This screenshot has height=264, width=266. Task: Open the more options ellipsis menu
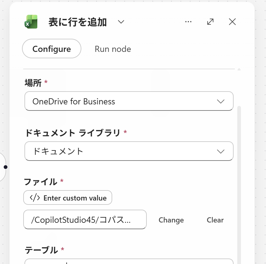tap(188, 22)
